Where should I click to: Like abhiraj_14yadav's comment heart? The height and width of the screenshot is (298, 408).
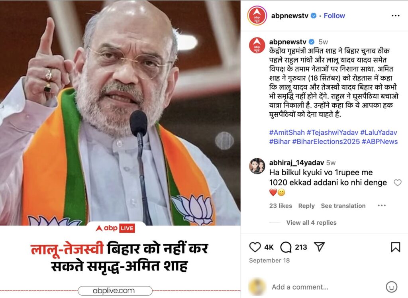click(397, 183)
